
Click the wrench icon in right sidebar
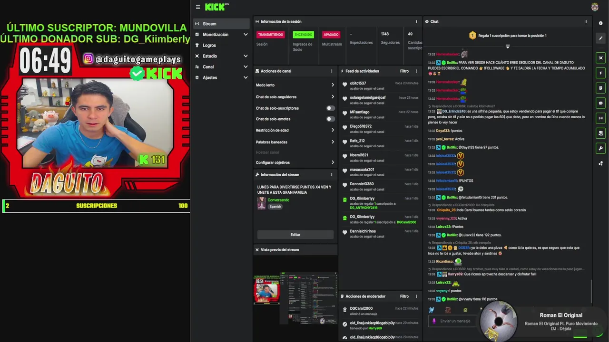pyautogui.click(x=600, y=149)
